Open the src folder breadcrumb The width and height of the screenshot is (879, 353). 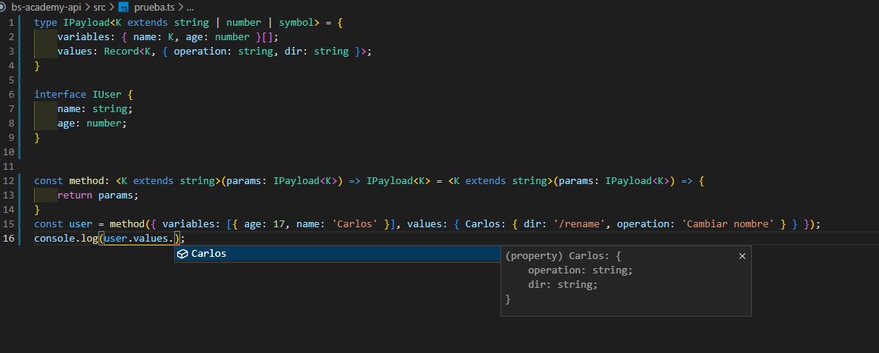(x=100, y=8)
